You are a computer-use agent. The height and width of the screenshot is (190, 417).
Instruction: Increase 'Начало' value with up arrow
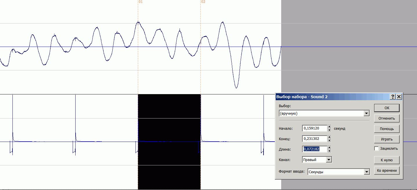click(x=329, y=127)
